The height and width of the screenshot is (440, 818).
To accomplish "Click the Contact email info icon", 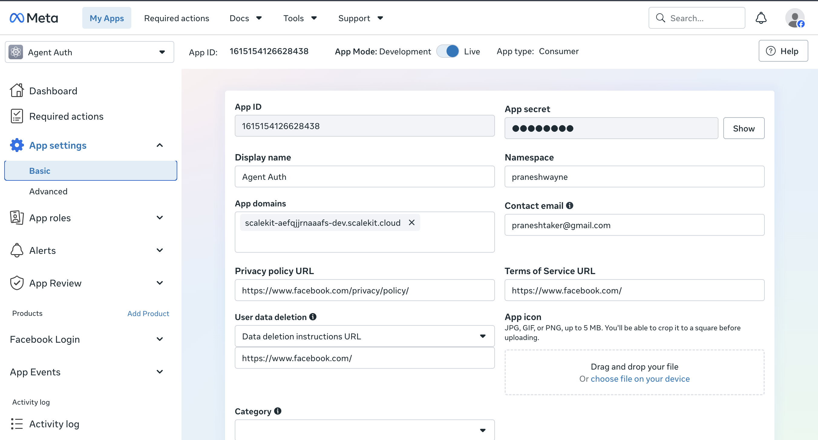I will click(x=570, y=205).
